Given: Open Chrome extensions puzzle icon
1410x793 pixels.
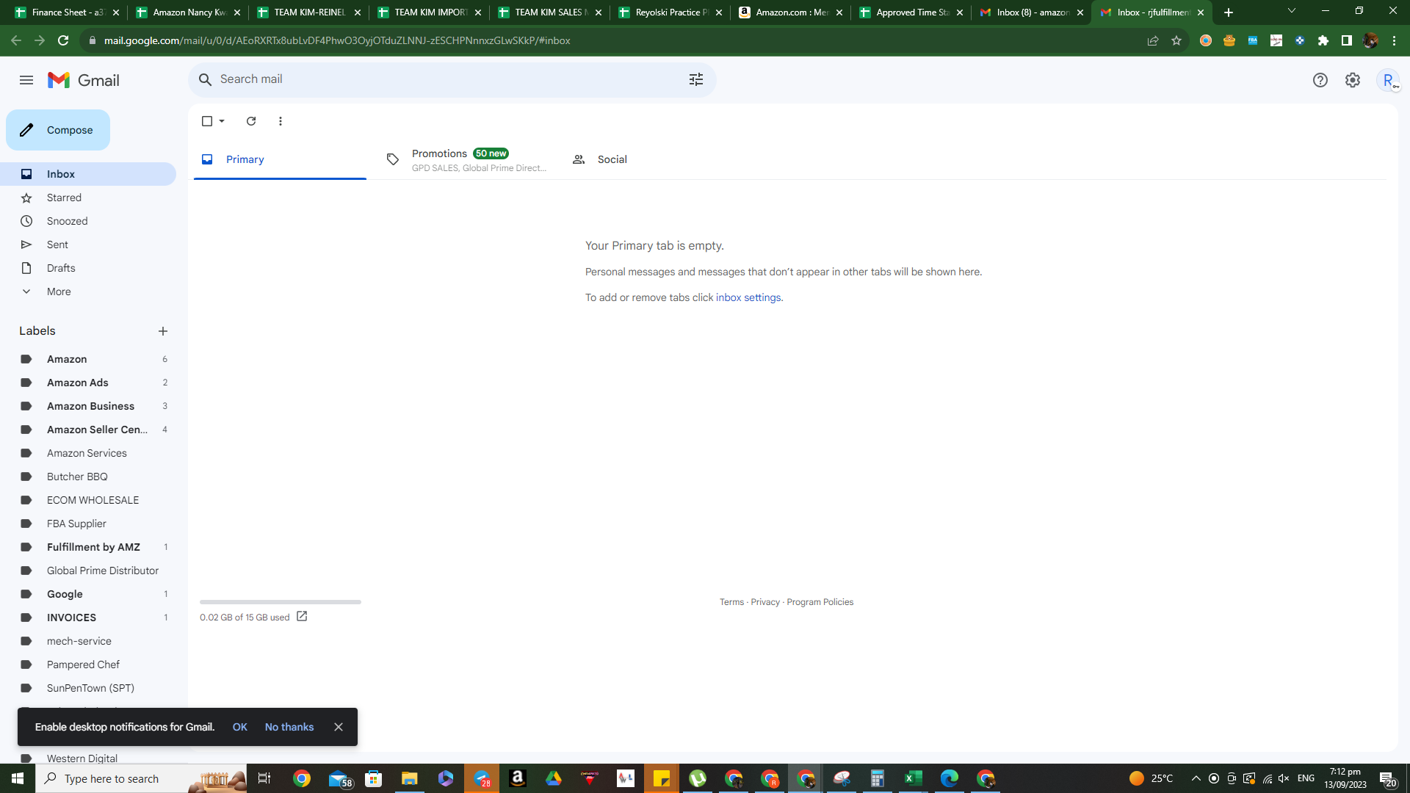Looking at the screenshot, I should click(1323, 40).
